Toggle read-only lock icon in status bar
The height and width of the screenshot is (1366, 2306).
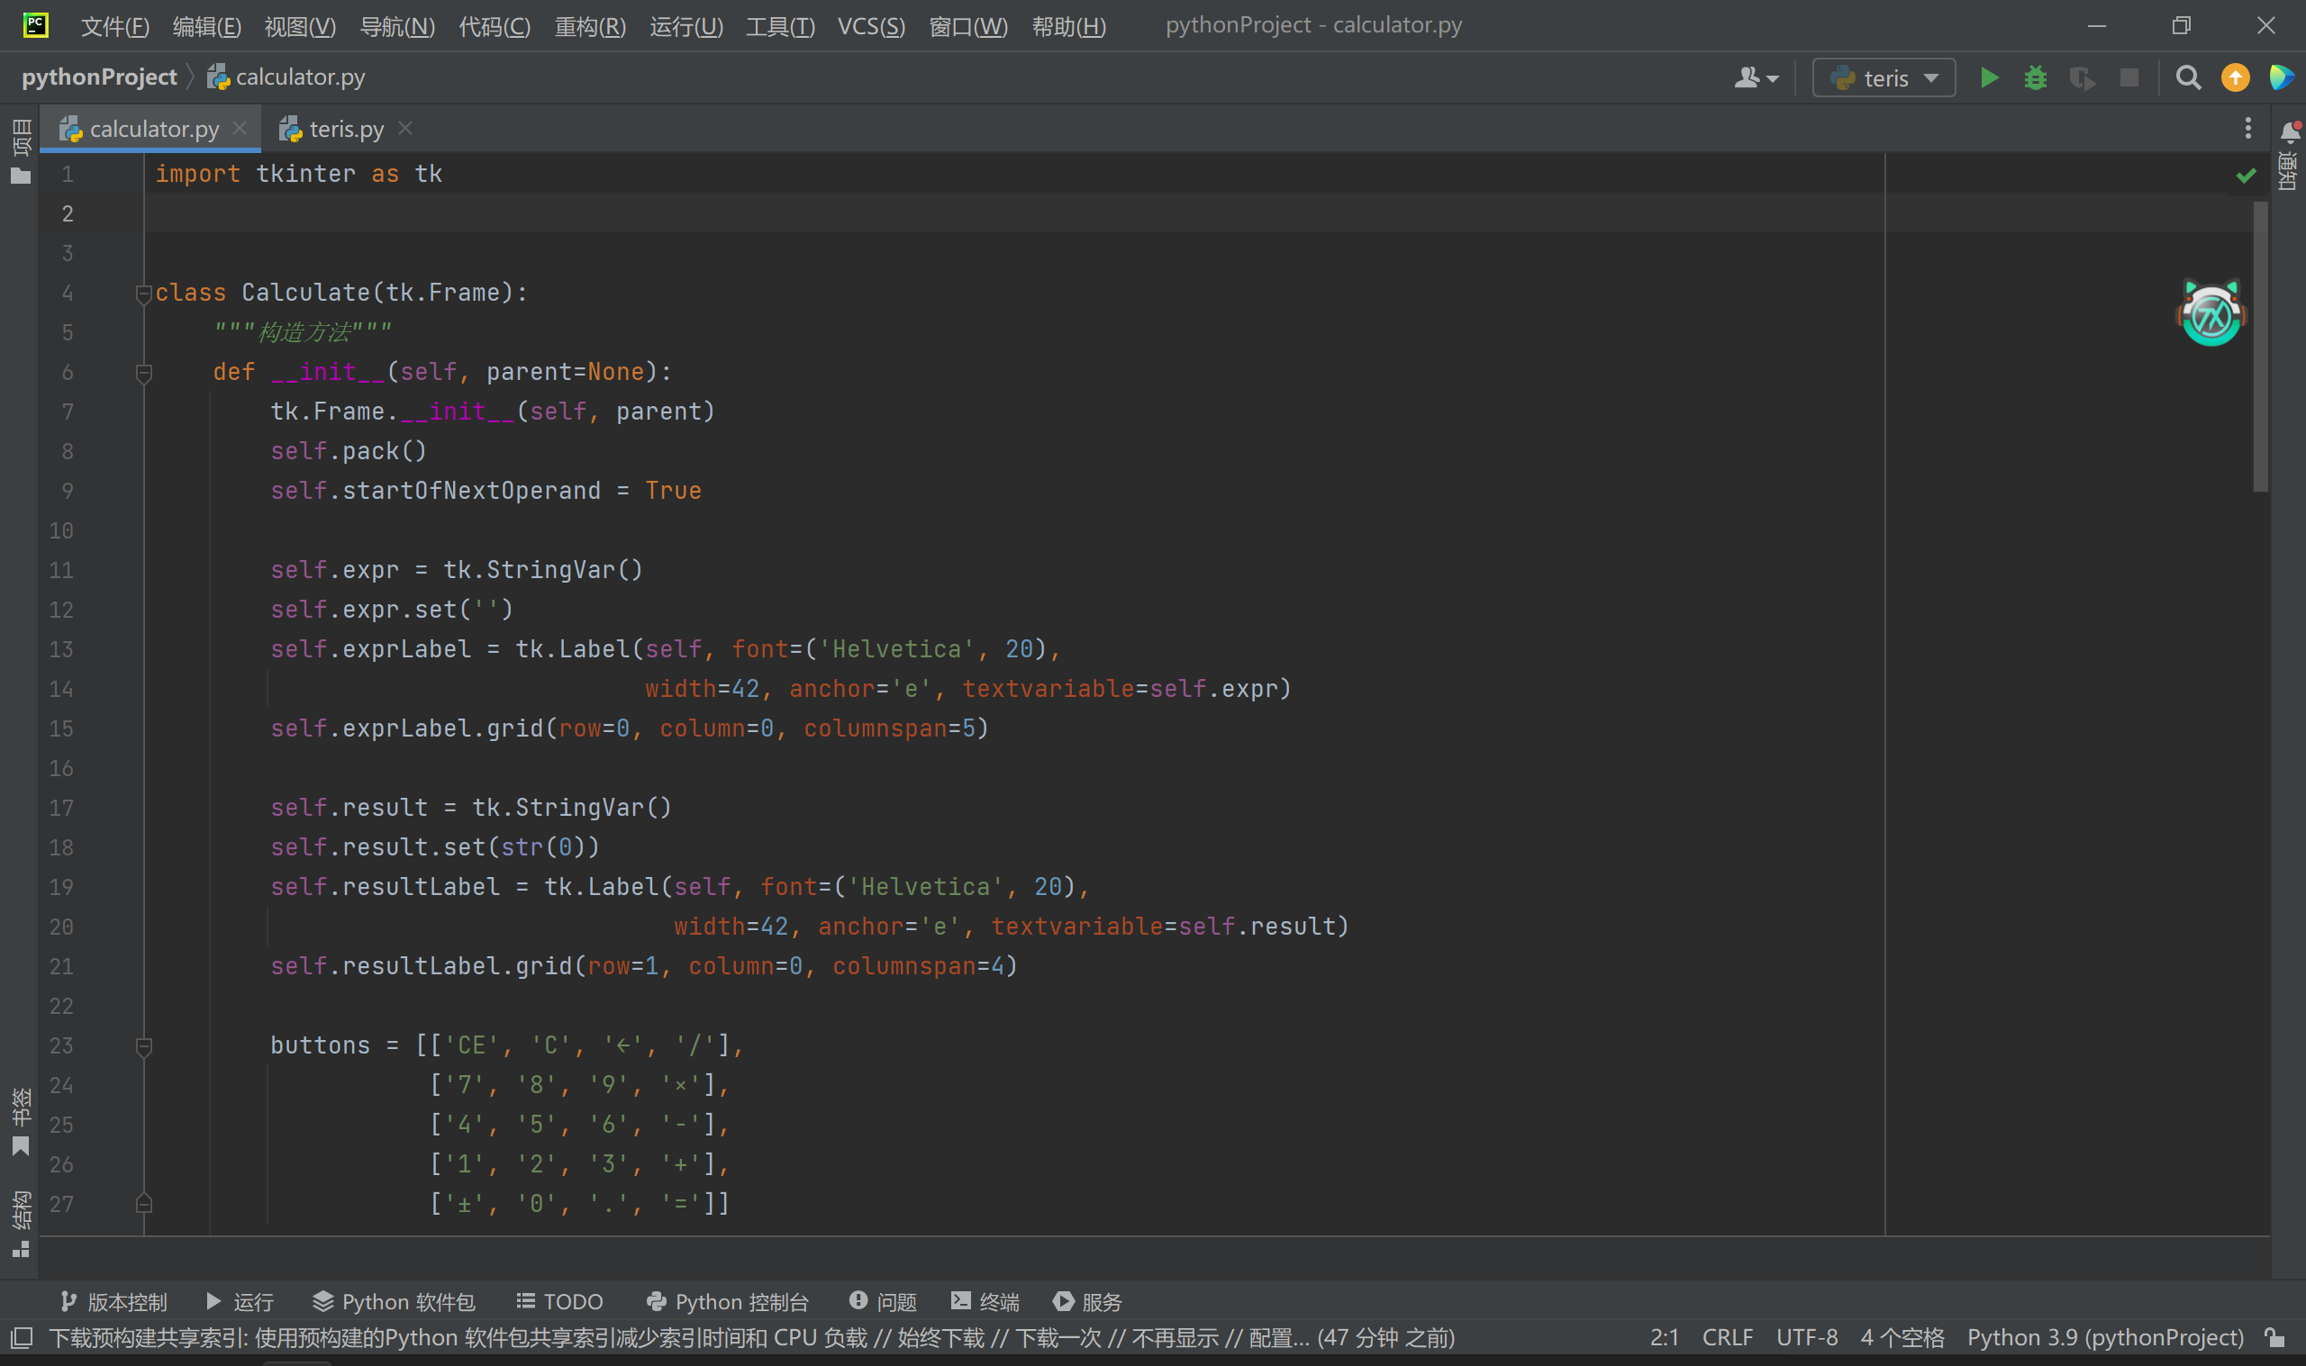[2274, 1337]
